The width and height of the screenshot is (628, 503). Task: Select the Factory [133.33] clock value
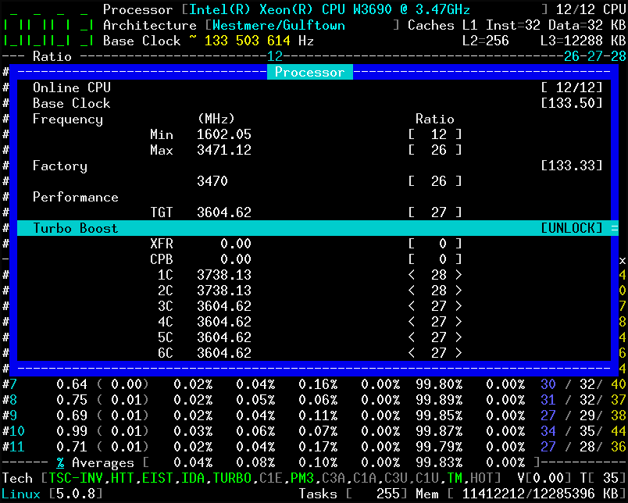click(x=572, y=166)
